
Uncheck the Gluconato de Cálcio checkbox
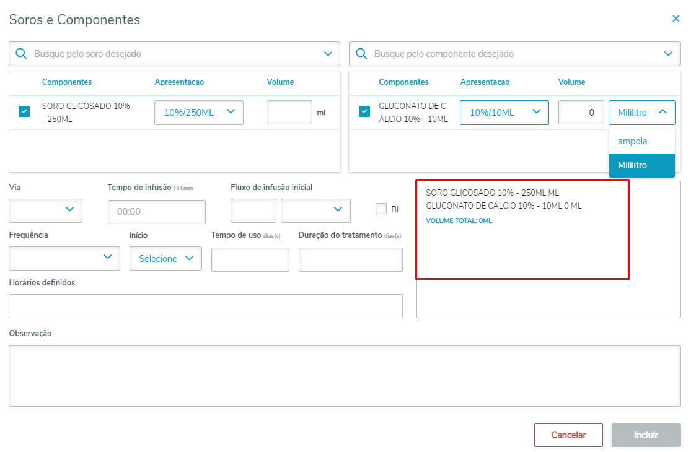pos(365,111)
